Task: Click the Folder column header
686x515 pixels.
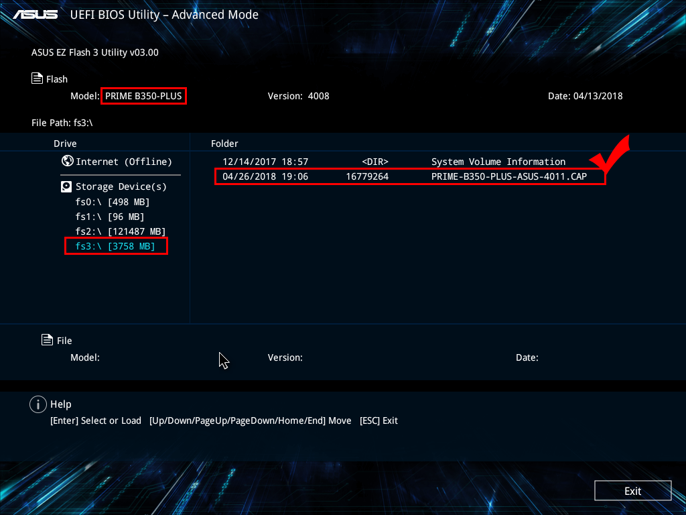Action: (224, 144)
